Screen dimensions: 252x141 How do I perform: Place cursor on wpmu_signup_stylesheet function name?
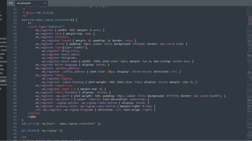click(53, 20)
